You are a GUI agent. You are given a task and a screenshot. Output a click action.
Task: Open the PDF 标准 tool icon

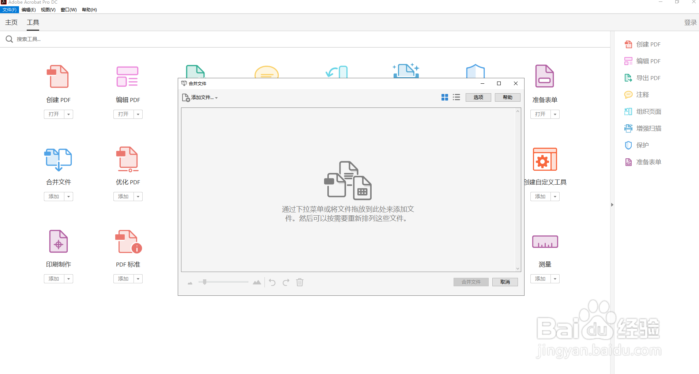tap(128, 241)
